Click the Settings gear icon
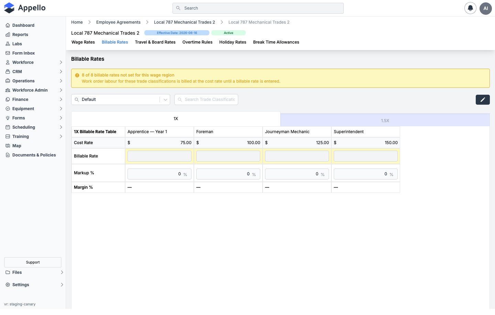Viewport: 495px width, 315px height. (8, 285)
